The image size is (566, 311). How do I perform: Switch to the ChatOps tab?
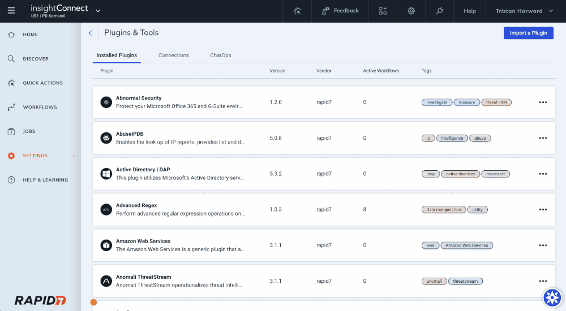(x=221, y=55)
